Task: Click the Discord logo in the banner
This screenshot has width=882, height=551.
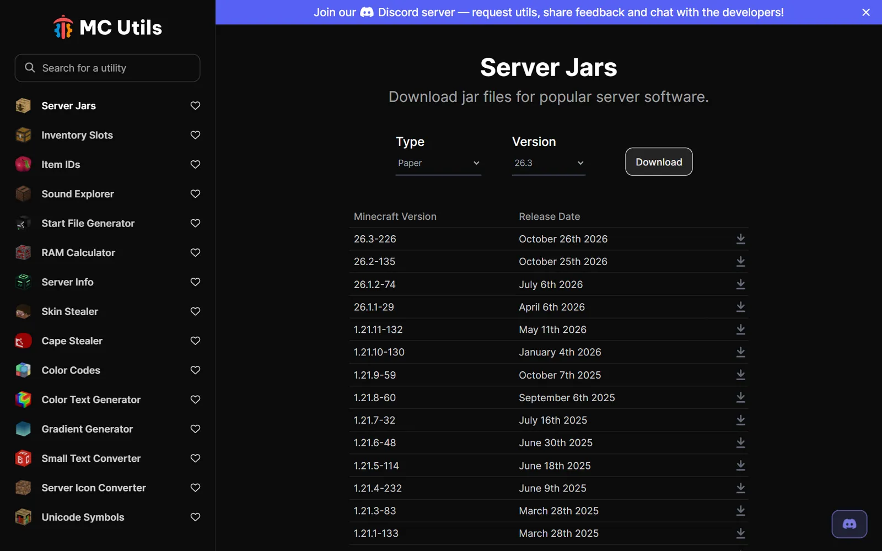Action: (x=367, y=12)
